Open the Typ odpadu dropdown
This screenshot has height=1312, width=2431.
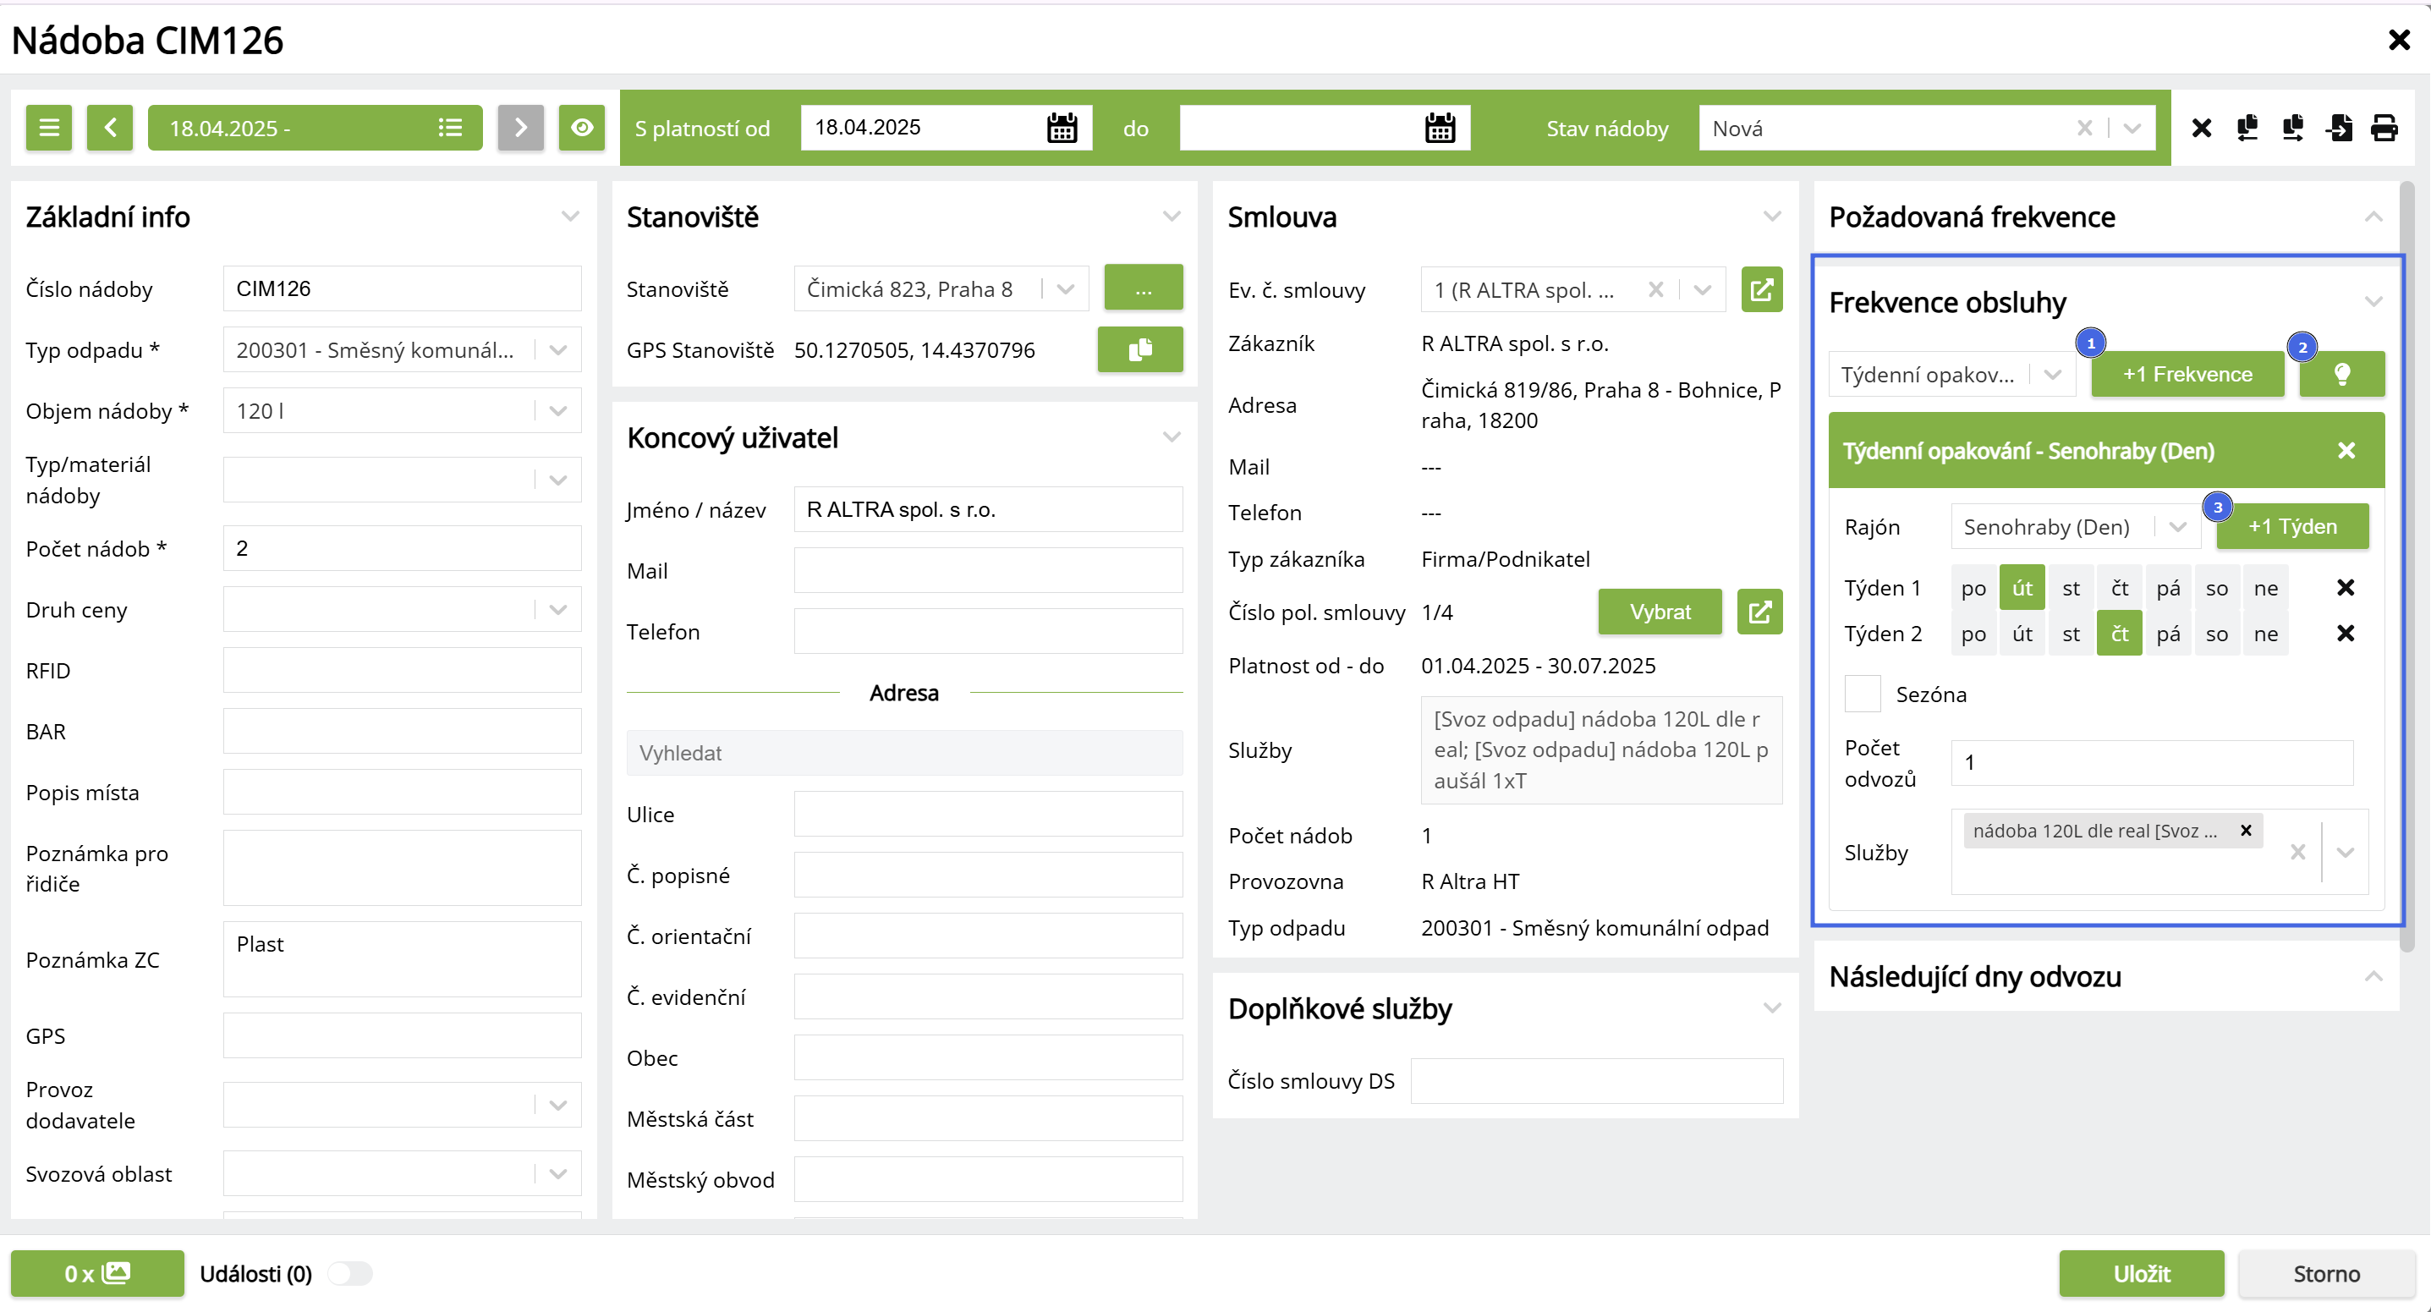tap(557, 350)
